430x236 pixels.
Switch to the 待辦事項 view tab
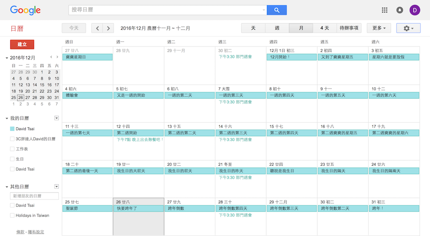(349, 28)
